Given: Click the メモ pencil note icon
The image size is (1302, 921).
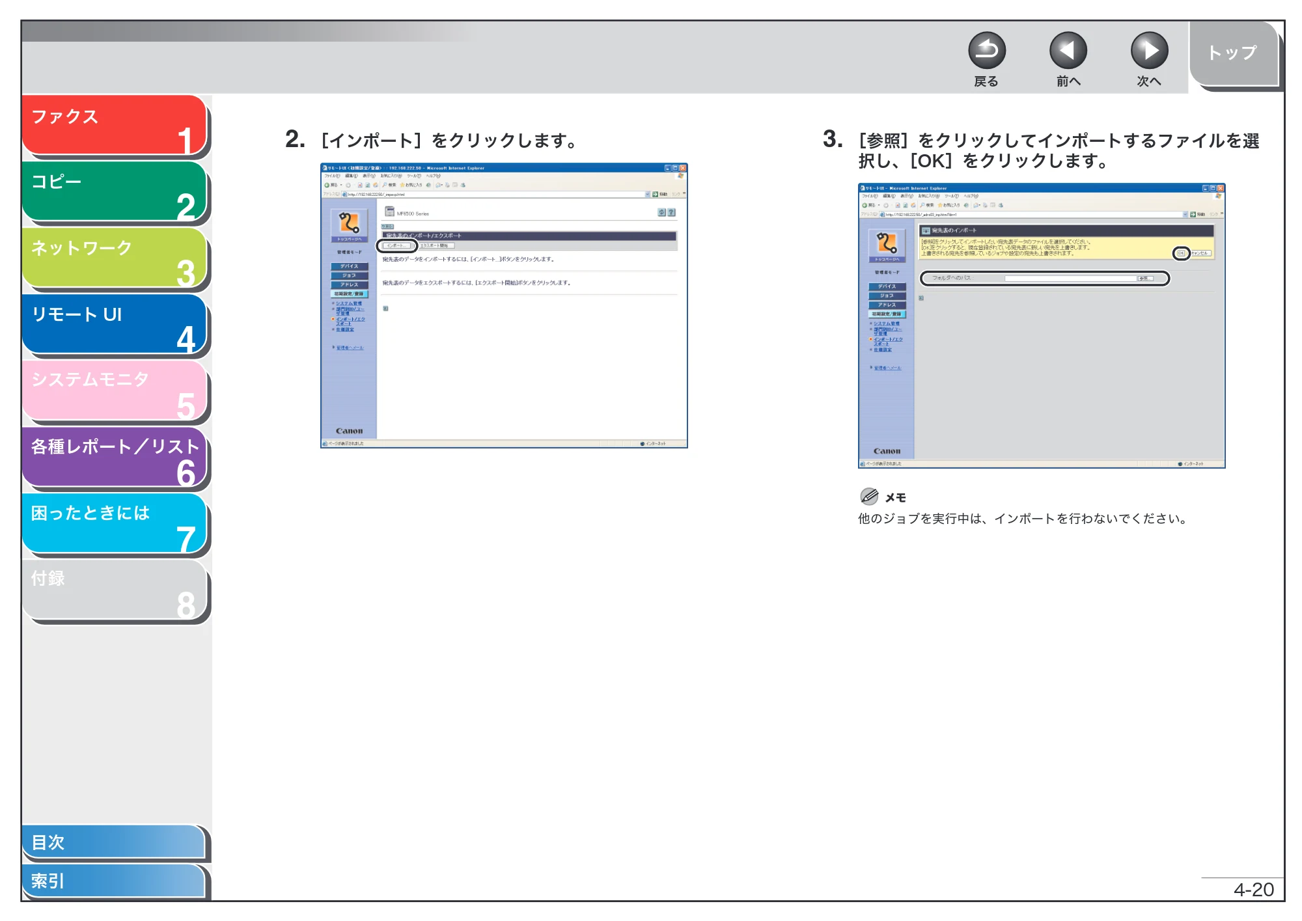Looking at the screenshot, I should pos(869,497).
